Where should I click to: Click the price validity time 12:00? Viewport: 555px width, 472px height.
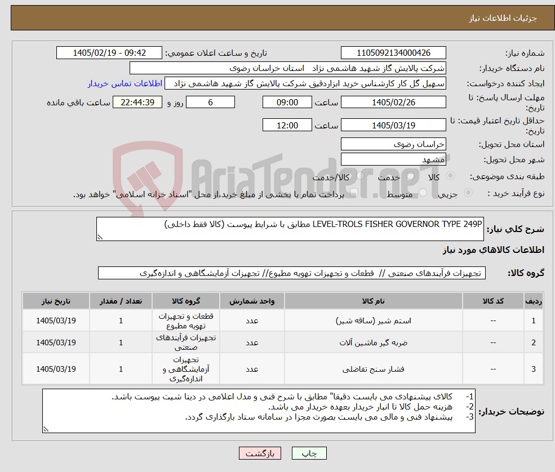[x=287, y=125]
